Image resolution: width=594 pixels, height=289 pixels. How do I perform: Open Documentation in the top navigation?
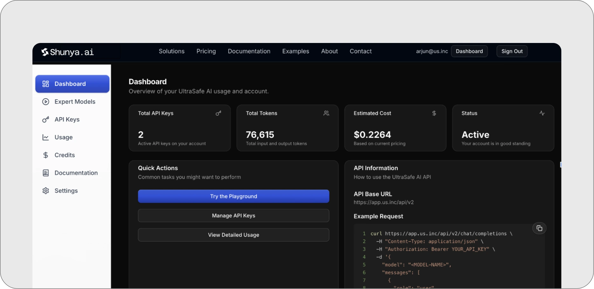click(x=249, y=51)
